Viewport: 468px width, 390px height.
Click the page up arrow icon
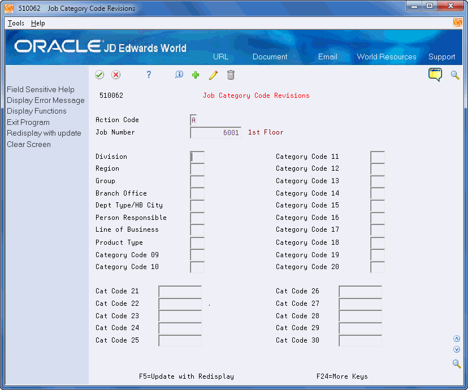(457, 339)
